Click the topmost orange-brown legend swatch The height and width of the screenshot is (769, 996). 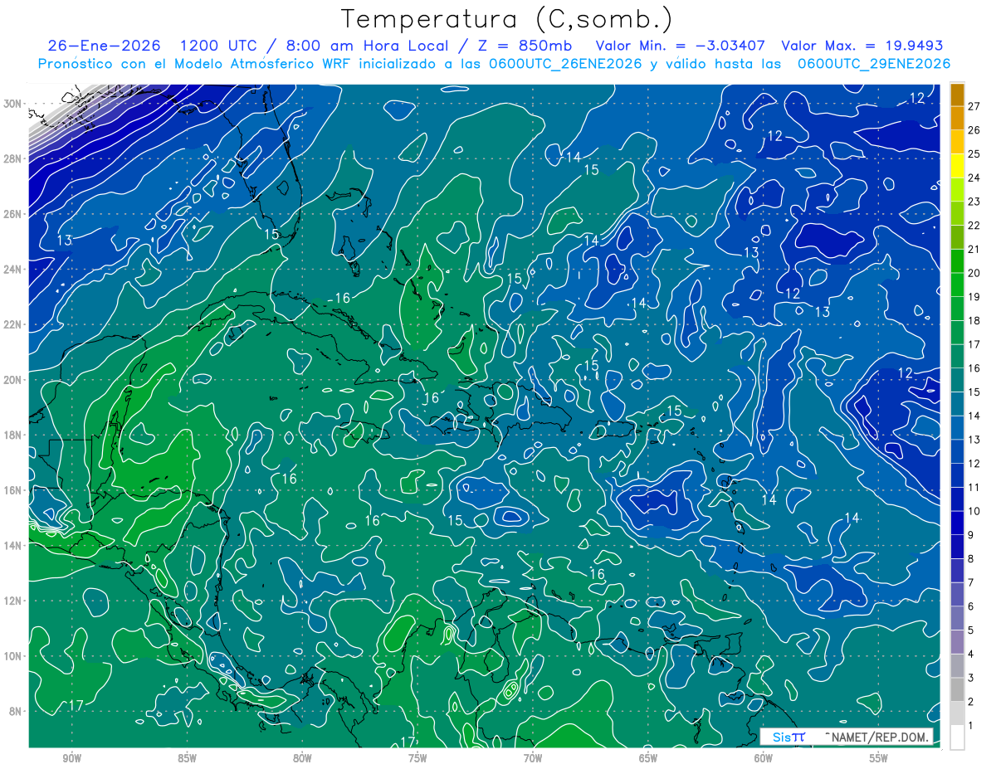[x=957, y=94]
